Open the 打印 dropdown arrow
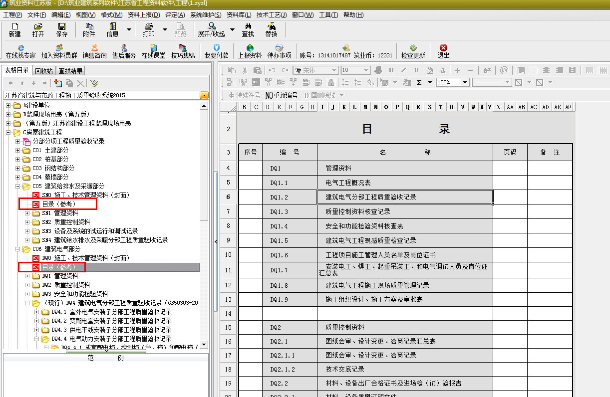The height and width of the screenshot is (397, 610). (165, 30)
